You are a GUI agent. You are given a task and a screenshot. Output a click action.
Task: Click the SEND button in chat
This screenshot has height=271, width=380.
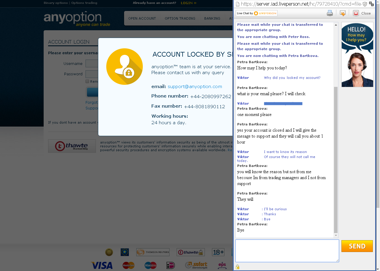(x=357, y=246)
